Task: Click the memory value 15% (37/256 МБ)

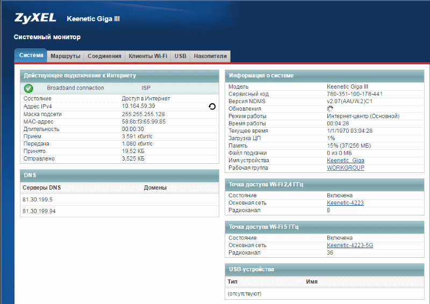Action: [349, 146]
